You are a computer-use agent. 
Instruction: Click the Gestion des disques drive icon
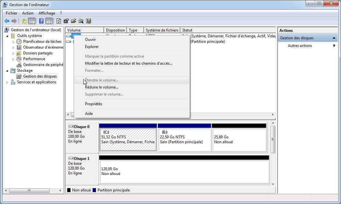(x=19, y=76)
